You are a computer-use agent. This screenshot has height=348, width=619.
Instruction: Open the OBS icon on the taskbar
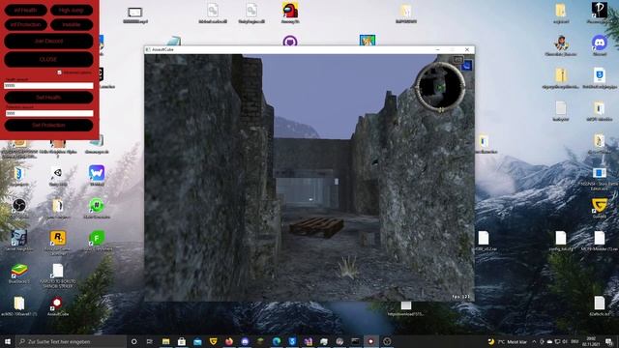tap(387, 341)
